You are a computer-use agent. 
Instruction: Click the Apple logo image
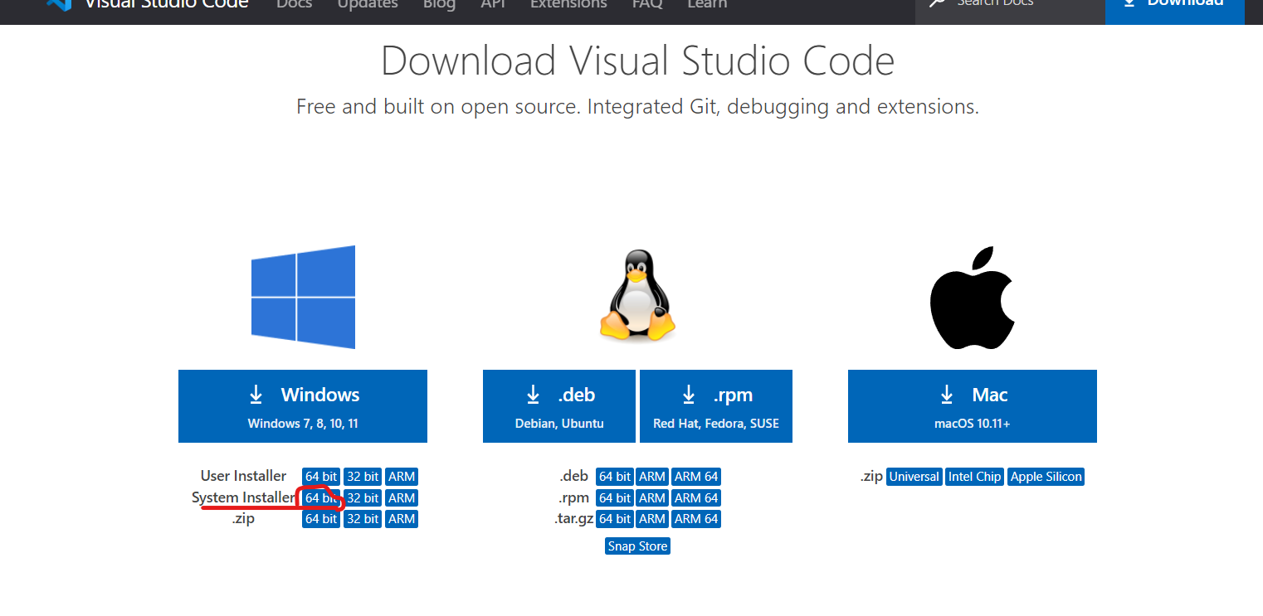pos(973,297)
